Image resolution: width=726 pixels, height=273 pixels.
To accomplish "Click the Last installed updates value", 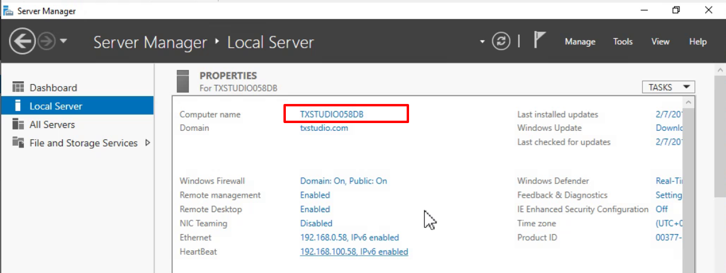I will pyautogui.click(x=669, y=114).
